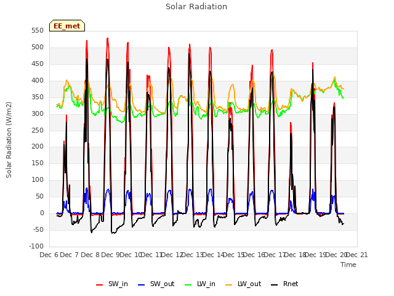The width and height of the screenshot is (394, 296).
Task: Click the 100 y-axis tick label
Action: click(38, 179)
